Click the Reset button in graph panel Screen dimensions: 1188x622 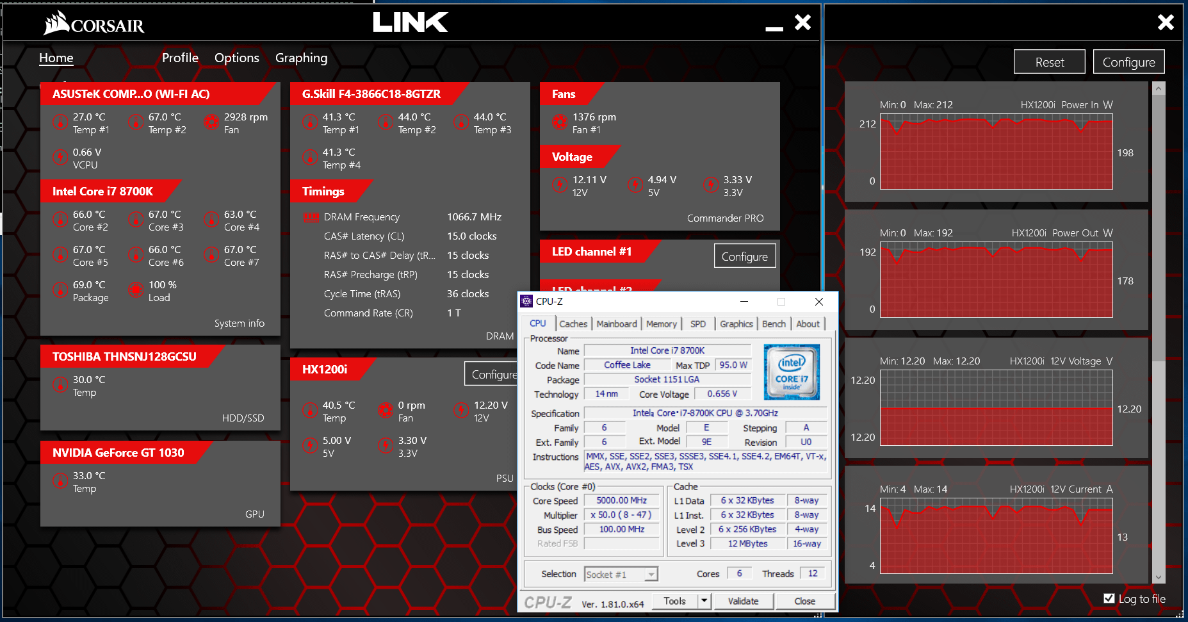[x=1050, y=62]
